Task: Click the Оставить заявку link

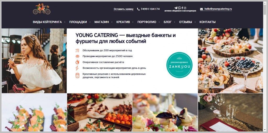Action: click(124, 9)
